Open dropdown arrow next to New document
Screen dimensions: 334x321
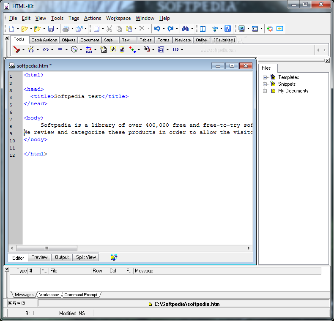coord(18,29)
